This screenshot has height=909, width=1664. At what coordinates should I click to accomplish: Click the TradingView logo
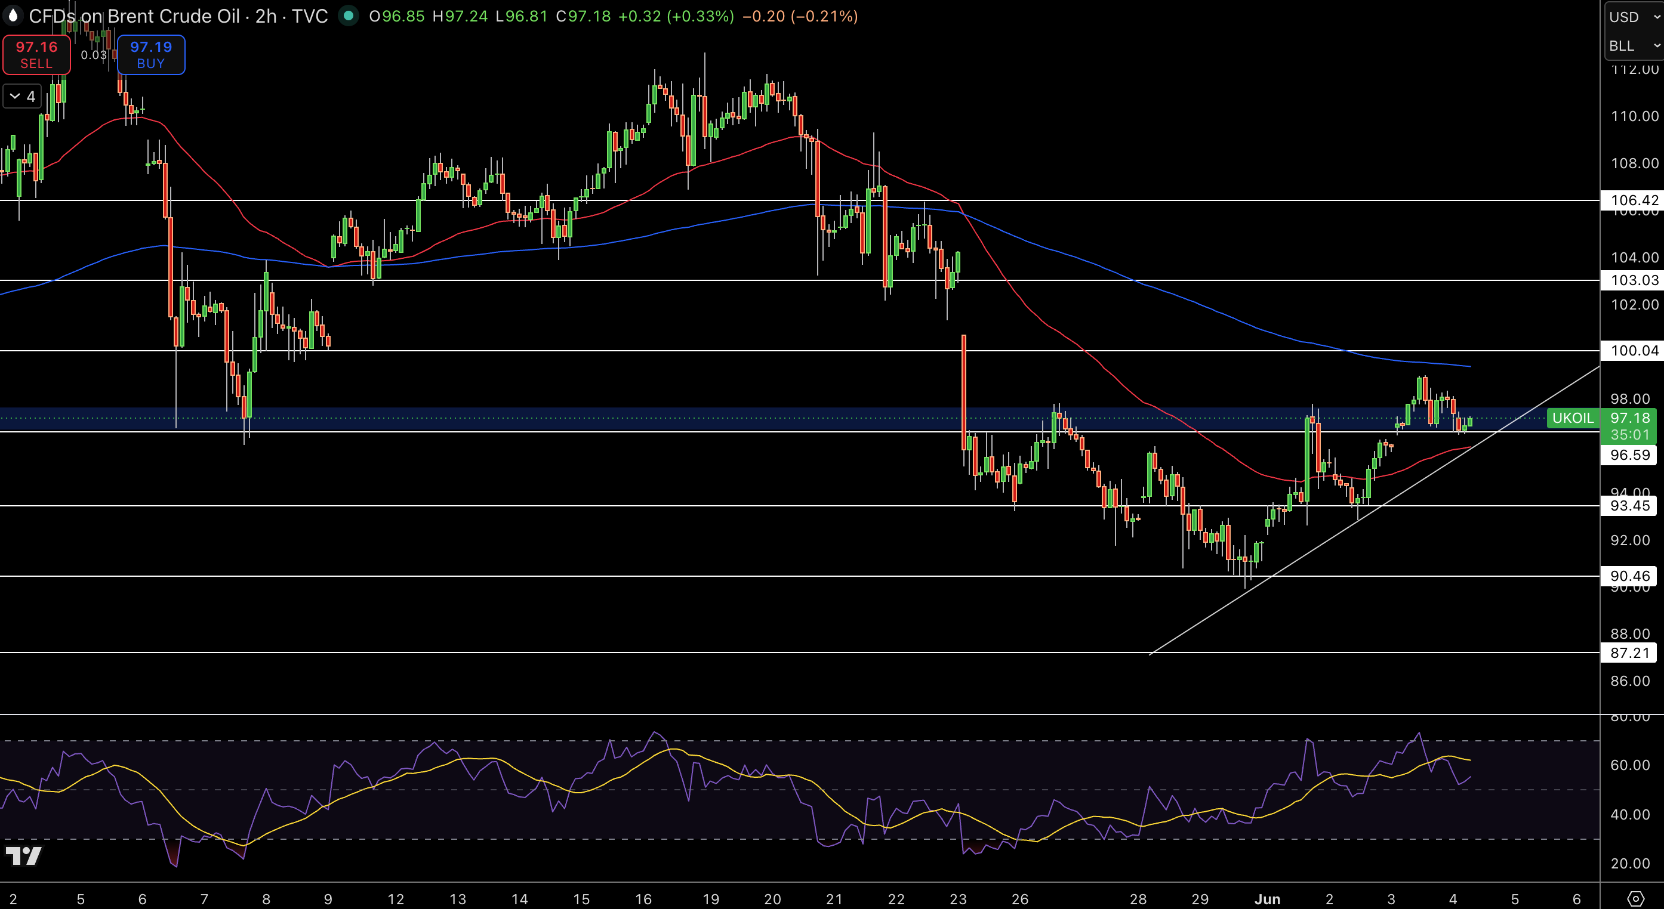[x=23, y=856]
